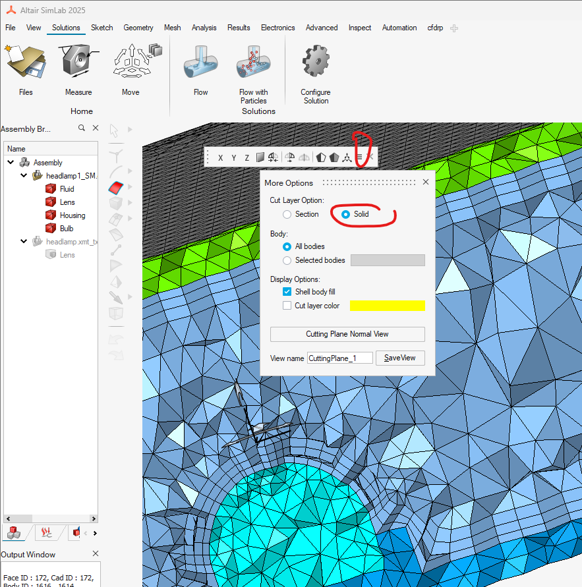
Task: Select the Section radio button
Action: click(x=287, y=214)
